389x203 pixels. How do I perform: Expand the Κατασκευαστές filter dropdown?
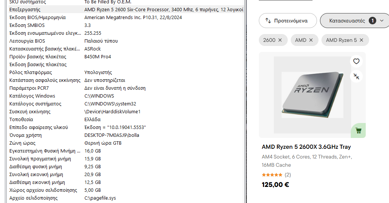tap(381, 21)
